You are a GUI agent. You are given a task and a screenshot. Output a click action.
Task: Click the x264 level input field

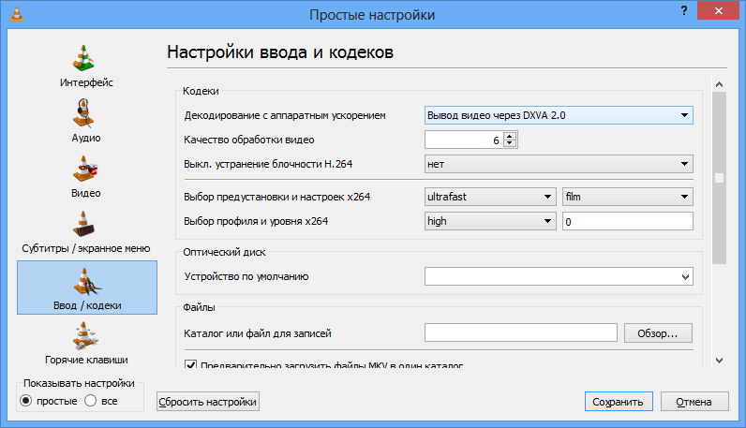[x=627, y=222]
